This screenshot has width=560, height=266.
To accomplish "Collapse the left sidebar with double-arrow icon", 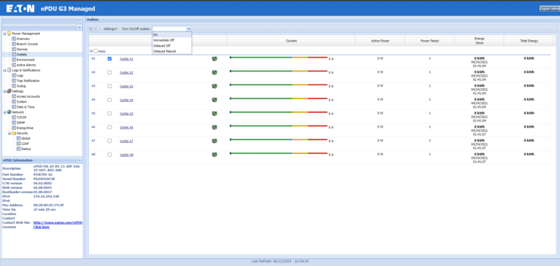I will [79, 20].
